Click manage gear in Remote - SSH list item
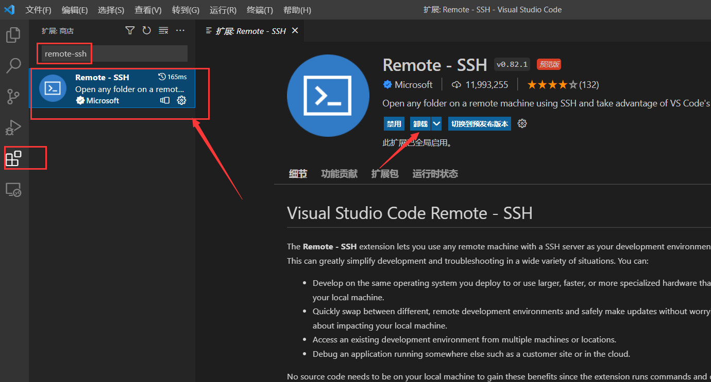The width and height of the screenshot is (711, 382). click(x=181, y=100)
